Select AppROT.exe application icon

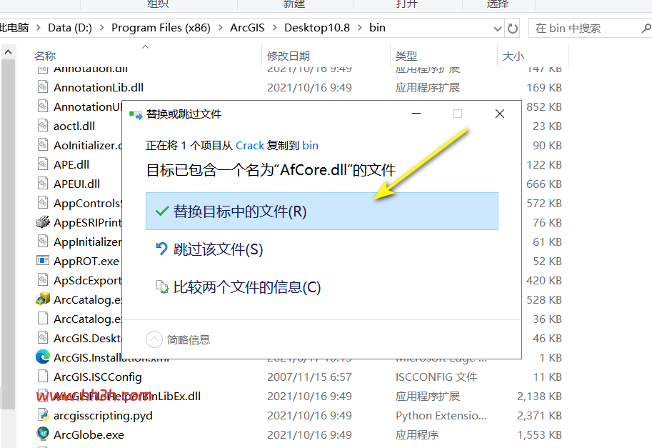43,260
